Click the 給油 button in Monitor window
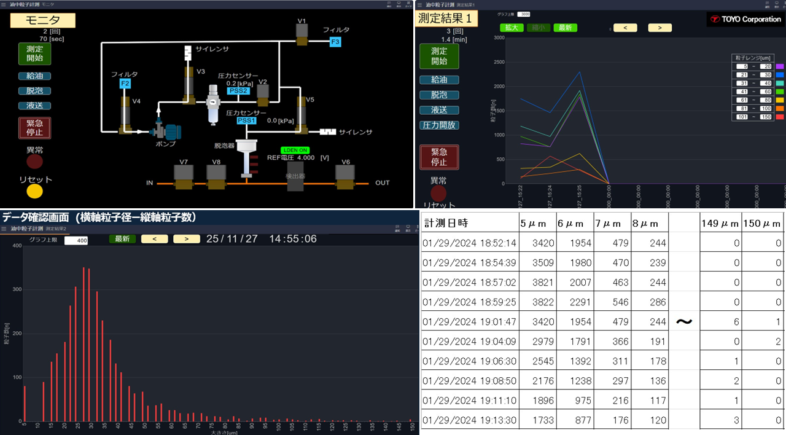This screenshot has width=786, height=435. (35, 76)
